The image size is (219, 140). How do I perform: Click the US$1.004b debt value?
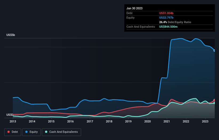[x=166, y=13]
